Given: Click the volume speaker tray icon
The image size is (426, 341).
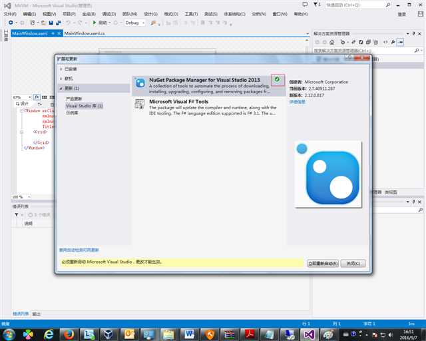Looking at the screenshot, I should click(391, 335).
